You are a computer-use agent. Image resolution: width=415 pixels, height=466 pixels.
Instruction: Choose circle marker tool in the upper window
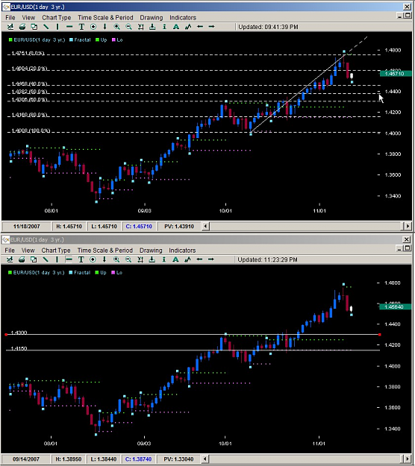93,27
